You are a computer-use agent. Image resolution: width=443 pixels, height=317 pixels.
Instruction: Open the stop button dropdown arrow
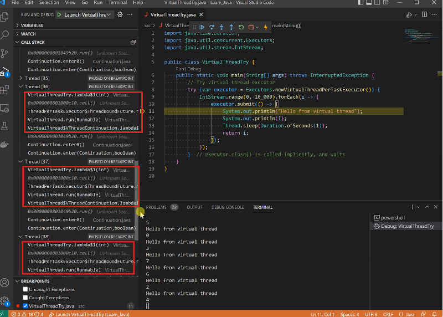(257, 27)
